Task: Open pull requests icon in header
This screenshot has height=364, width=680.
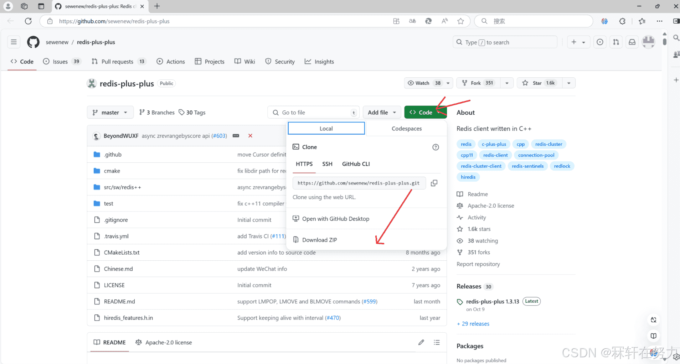Action: pos(616,42)
